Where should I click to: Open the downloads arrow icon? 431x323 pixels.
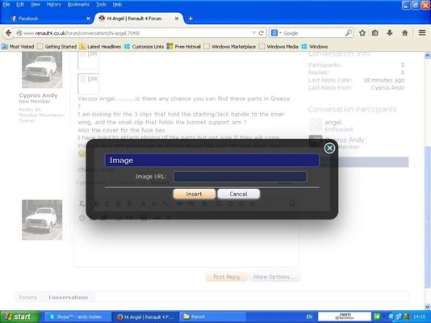(390, 33)
